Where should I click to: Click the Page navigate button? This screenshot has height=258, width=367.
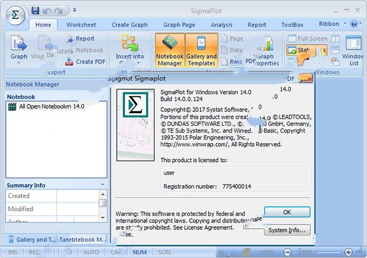click(x=232, y=39)
